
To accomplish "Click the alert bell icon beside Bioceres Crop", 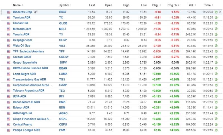I will click(x=35, y=12).
